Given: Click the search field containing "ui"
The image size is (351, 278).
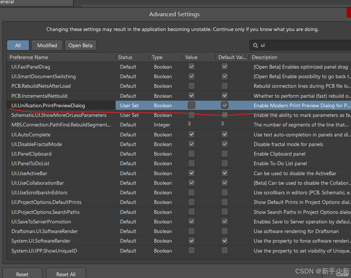Looking at the screenshot, I should click(x=302, y=45).
